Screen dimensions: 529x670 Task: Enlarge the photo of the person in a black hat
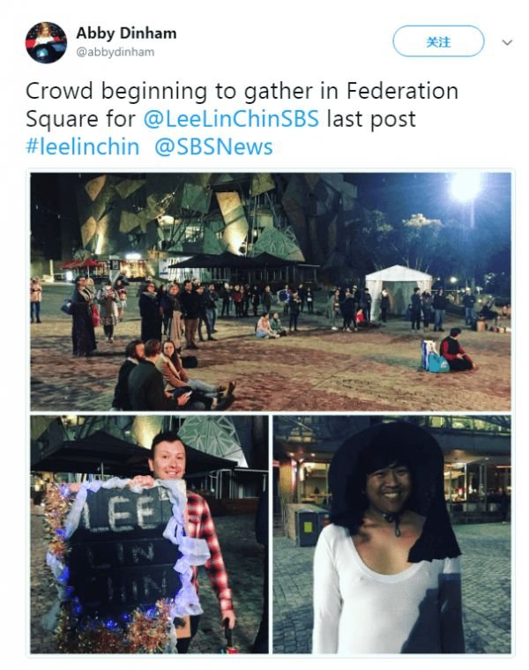click(391, 534)
